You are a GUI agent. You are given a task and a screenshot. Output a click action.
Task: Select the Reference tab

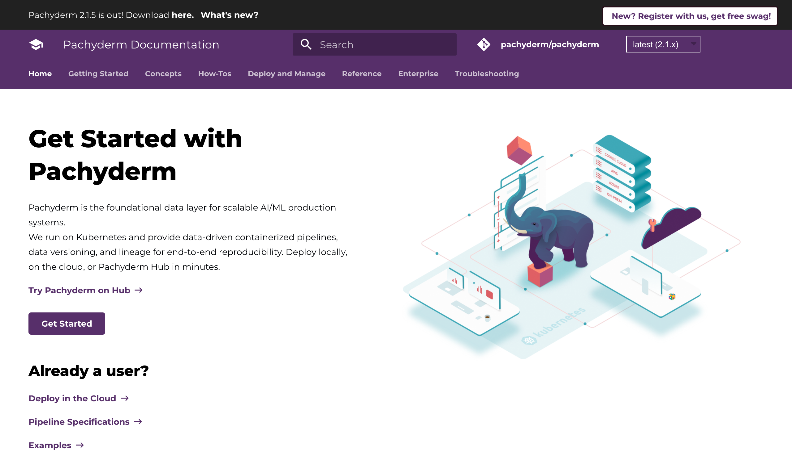coord(362,74)
